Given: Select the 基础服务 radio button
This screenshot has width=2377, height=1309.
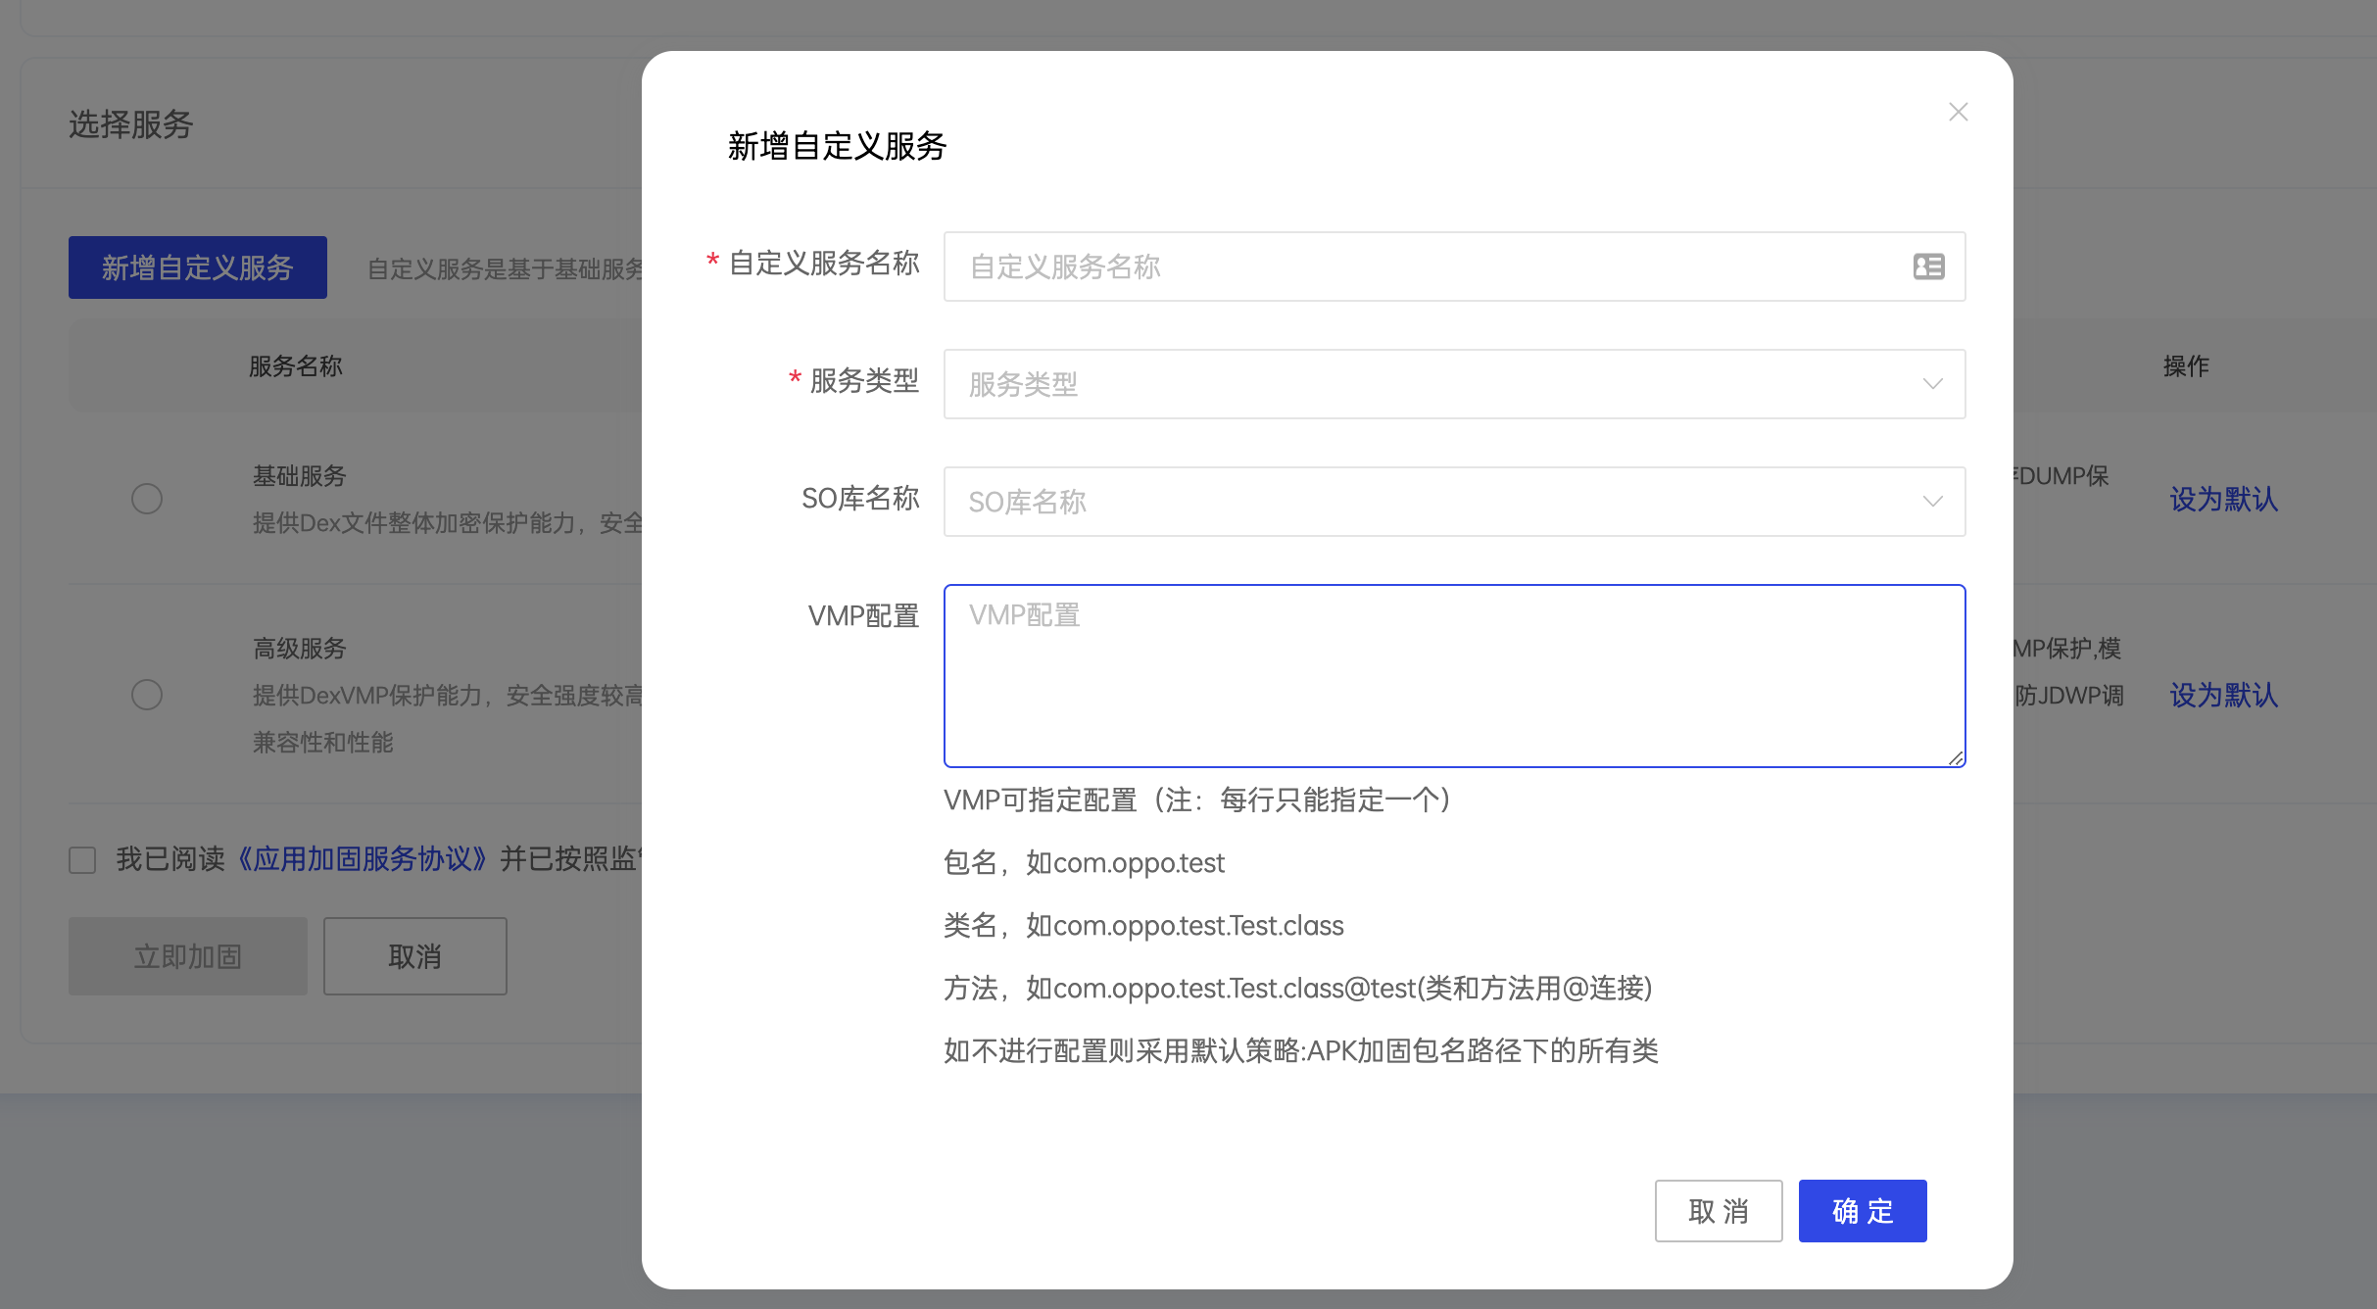Looking at the screenshot, I should 147,499.
